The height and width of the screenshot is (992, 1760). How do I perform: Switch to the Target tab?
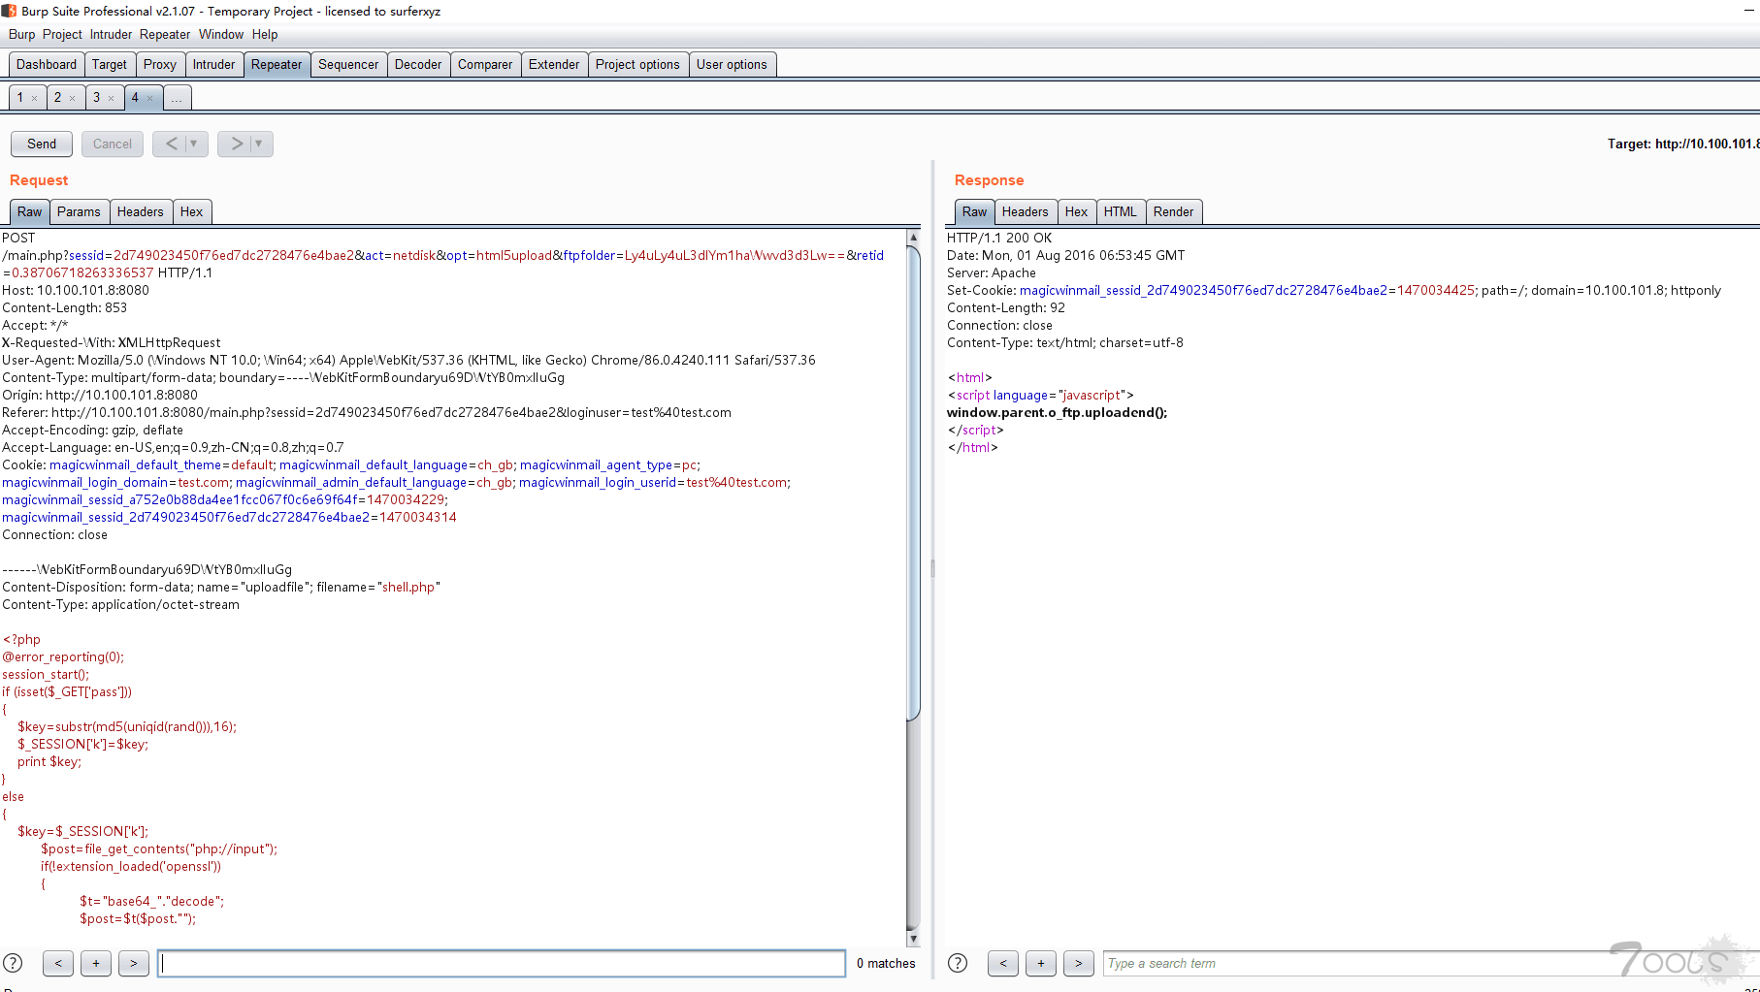pyautogui.click(x=110, y=64)
